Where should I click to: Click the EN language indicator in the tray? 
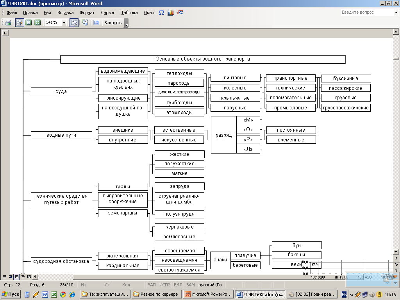[x=344, y=295]
